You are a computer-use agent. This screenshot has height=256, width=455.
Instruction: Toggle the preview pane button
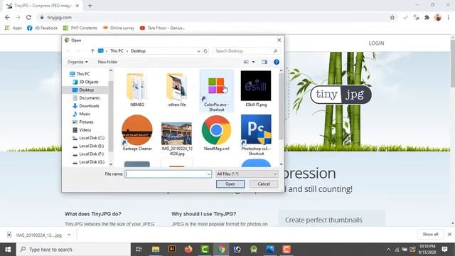[x=264, y=62]
